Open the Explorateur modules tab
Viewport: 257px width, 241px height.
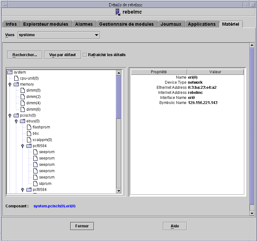pos(46,24)
